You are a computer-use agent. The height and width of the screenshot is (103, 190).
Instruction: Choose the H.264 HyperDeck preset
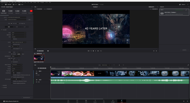(x=17, y=12)
